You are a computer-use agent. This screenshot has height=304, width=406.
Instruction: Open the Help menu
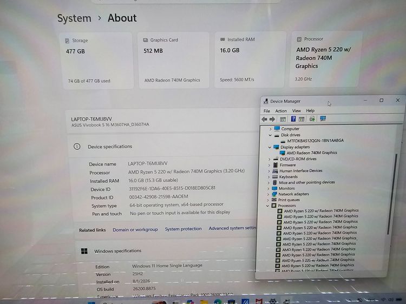[x=310, y=110]
